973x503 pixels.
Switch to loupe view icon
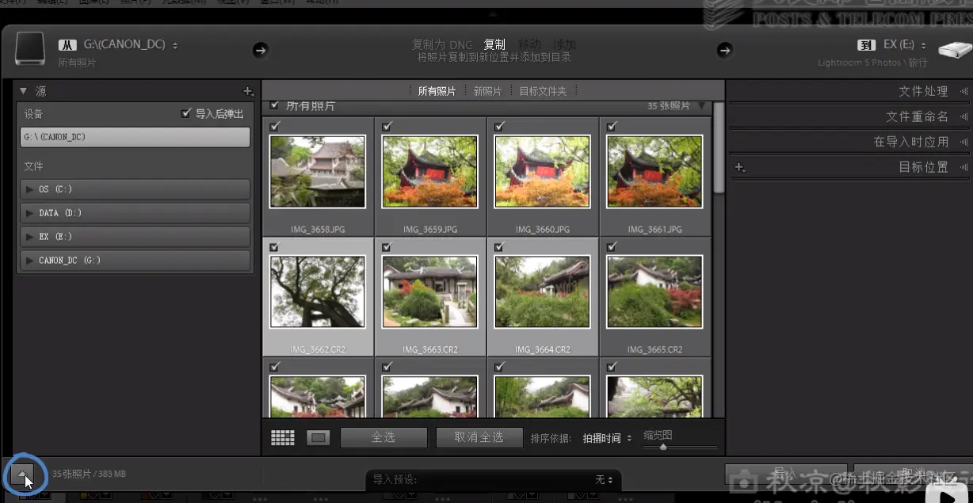pyautogui.click(x=318, y=437)
